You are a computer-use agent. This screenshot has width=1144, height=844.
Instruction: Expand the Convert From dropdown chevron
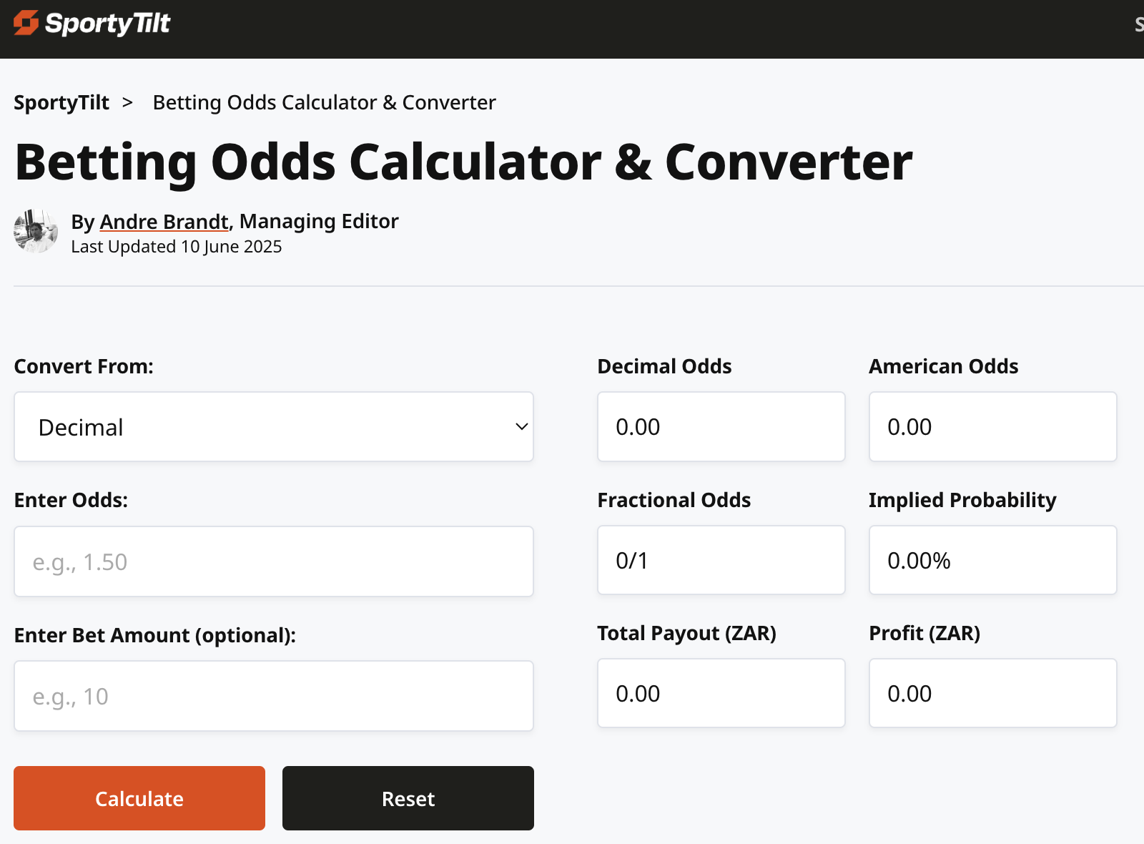[521, 426]
